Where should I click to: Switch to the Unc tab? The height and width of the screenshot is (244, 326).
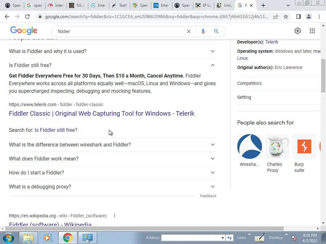click(x=224, y=5)
